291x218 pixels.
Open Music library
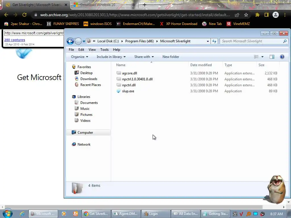85,109
